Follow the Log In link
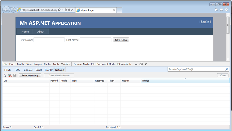The height and width of the screenshot is (131, 232). [205, 22]
